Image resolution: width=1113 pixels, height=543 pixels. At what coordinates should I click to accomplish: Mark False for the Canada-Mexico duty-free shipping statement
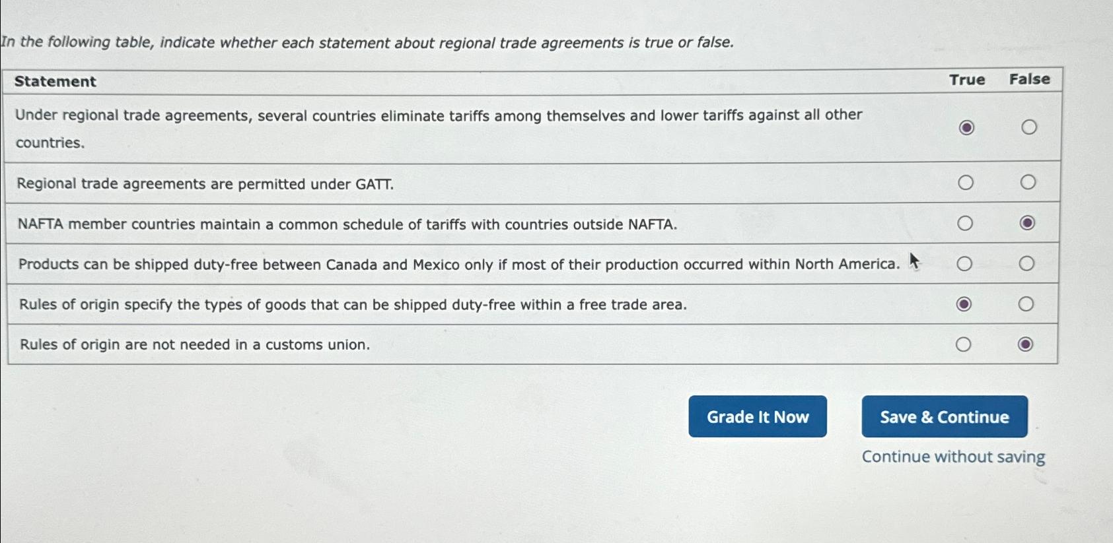[x=1028, y=264]
